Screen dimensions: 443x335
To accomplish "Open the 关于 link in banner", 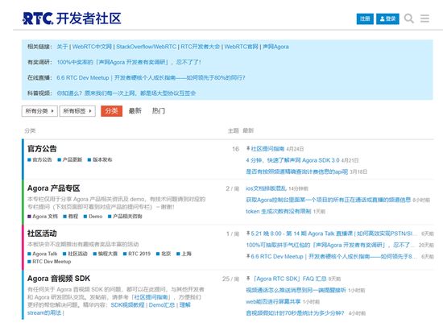I will pyautogui.click(x=62, y=47).
